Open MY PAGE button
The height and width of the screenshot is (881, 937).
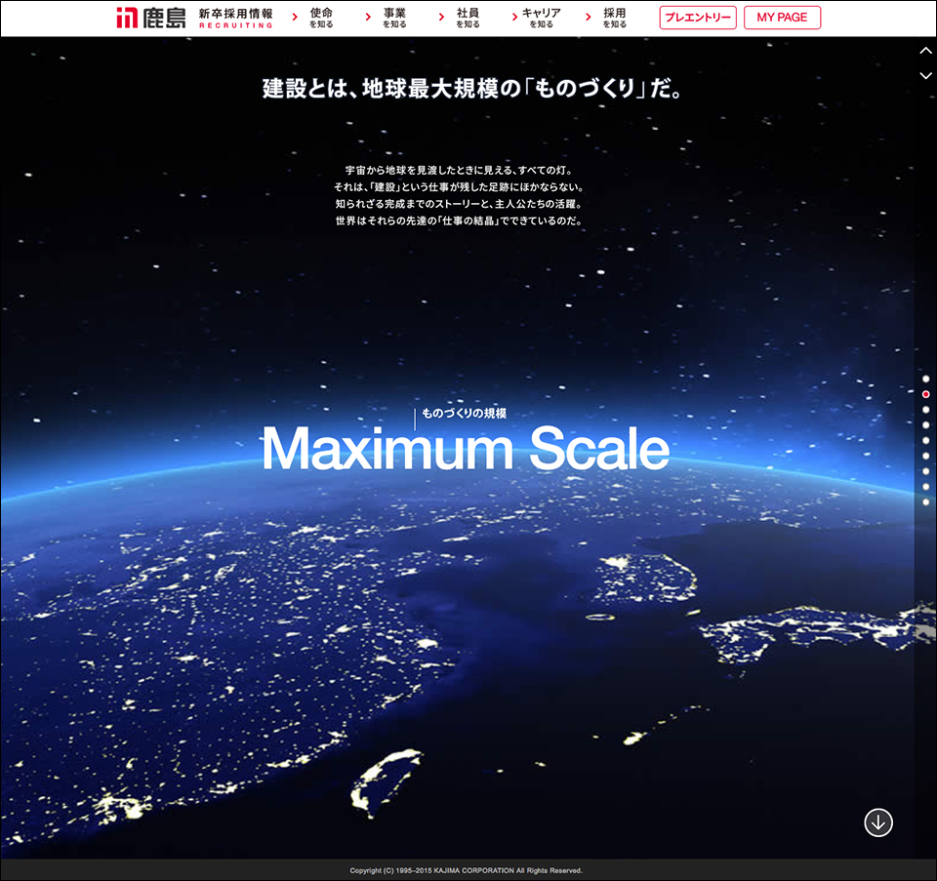coord(782,18)
